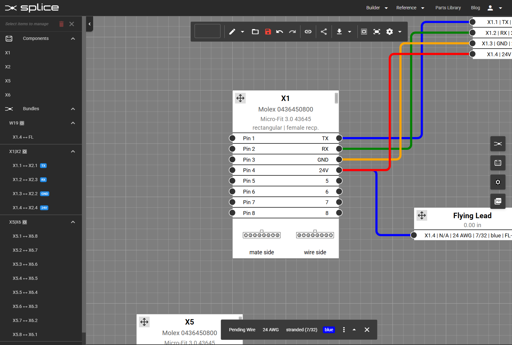
Task: Click the PDF export button on right
Action: click(498, 201)
